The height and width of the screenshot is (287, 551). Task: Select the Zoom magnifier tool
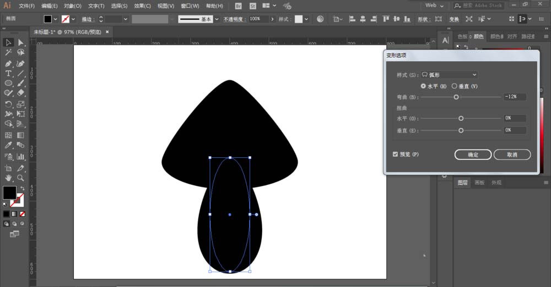[21, 178]
